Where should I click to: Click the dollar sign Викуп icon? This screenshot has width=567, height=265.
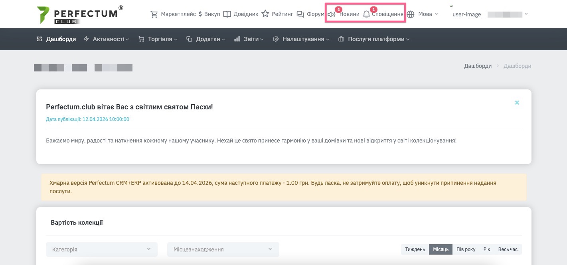(x=200, y=14)
